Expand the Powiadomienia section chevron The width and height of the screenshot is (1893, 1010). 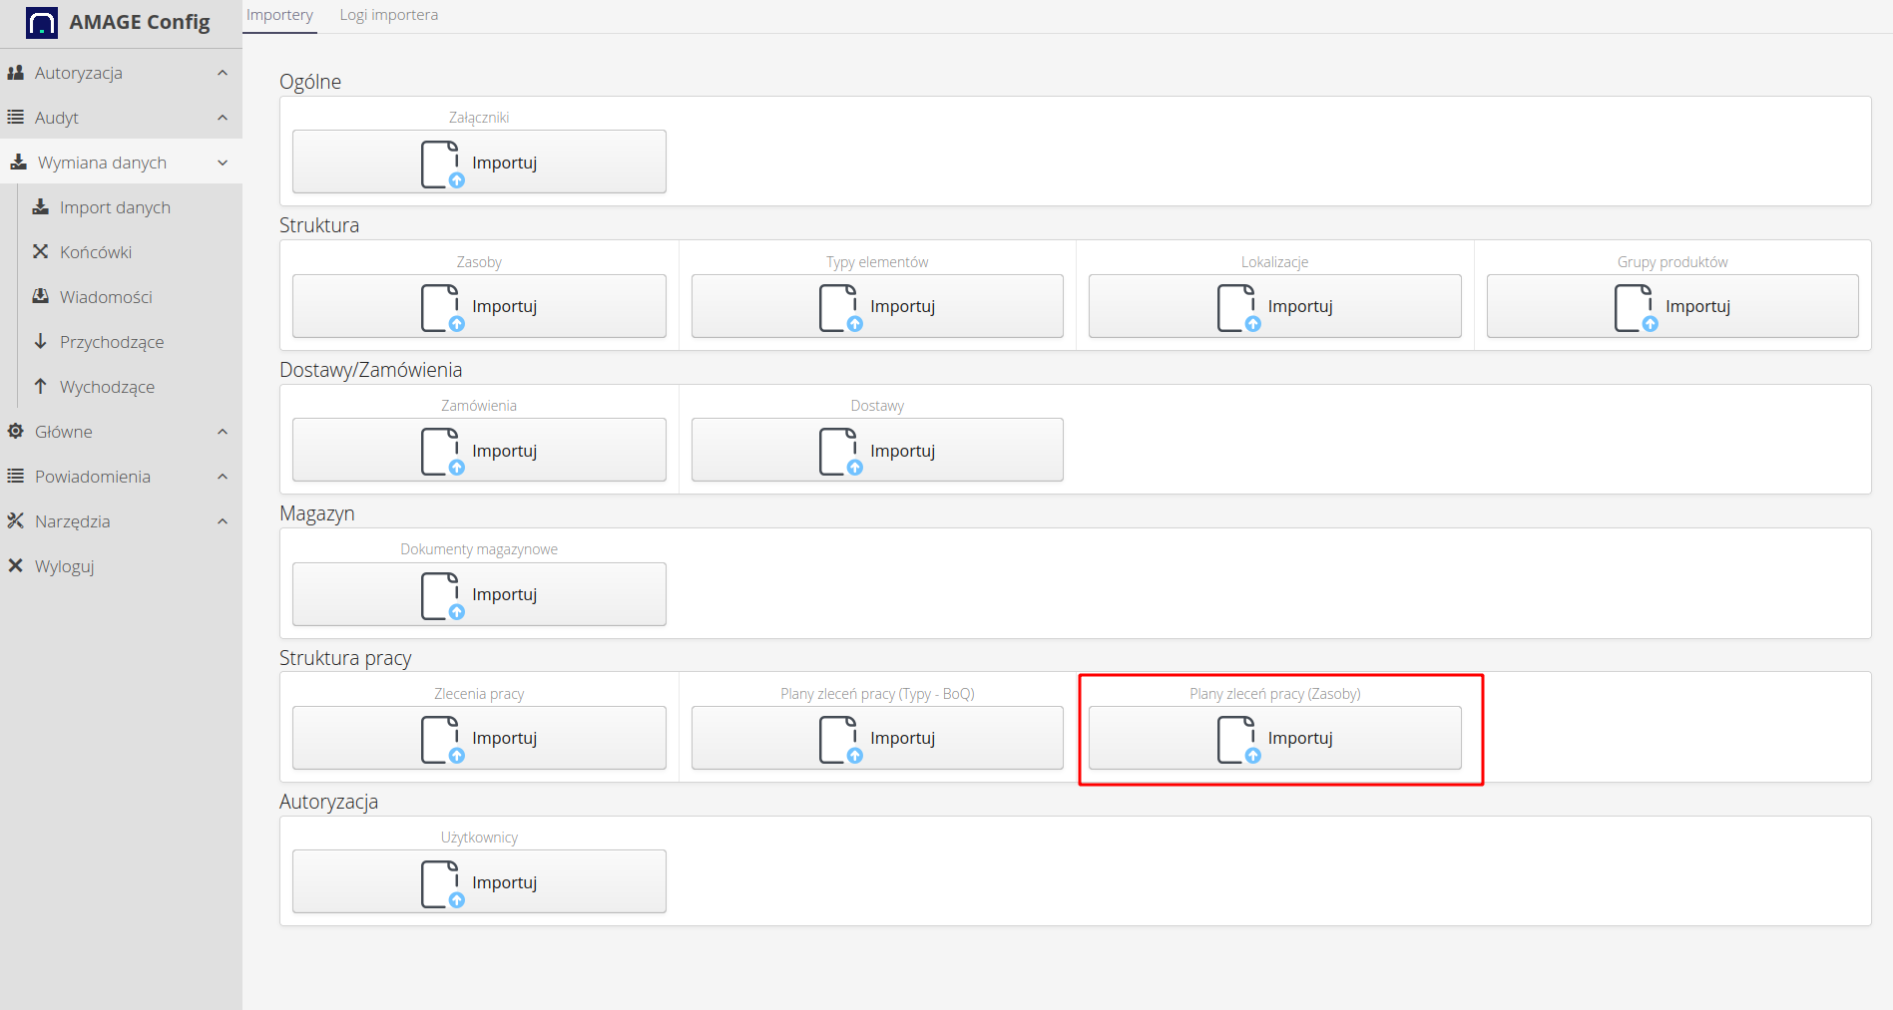pos(223,477)
